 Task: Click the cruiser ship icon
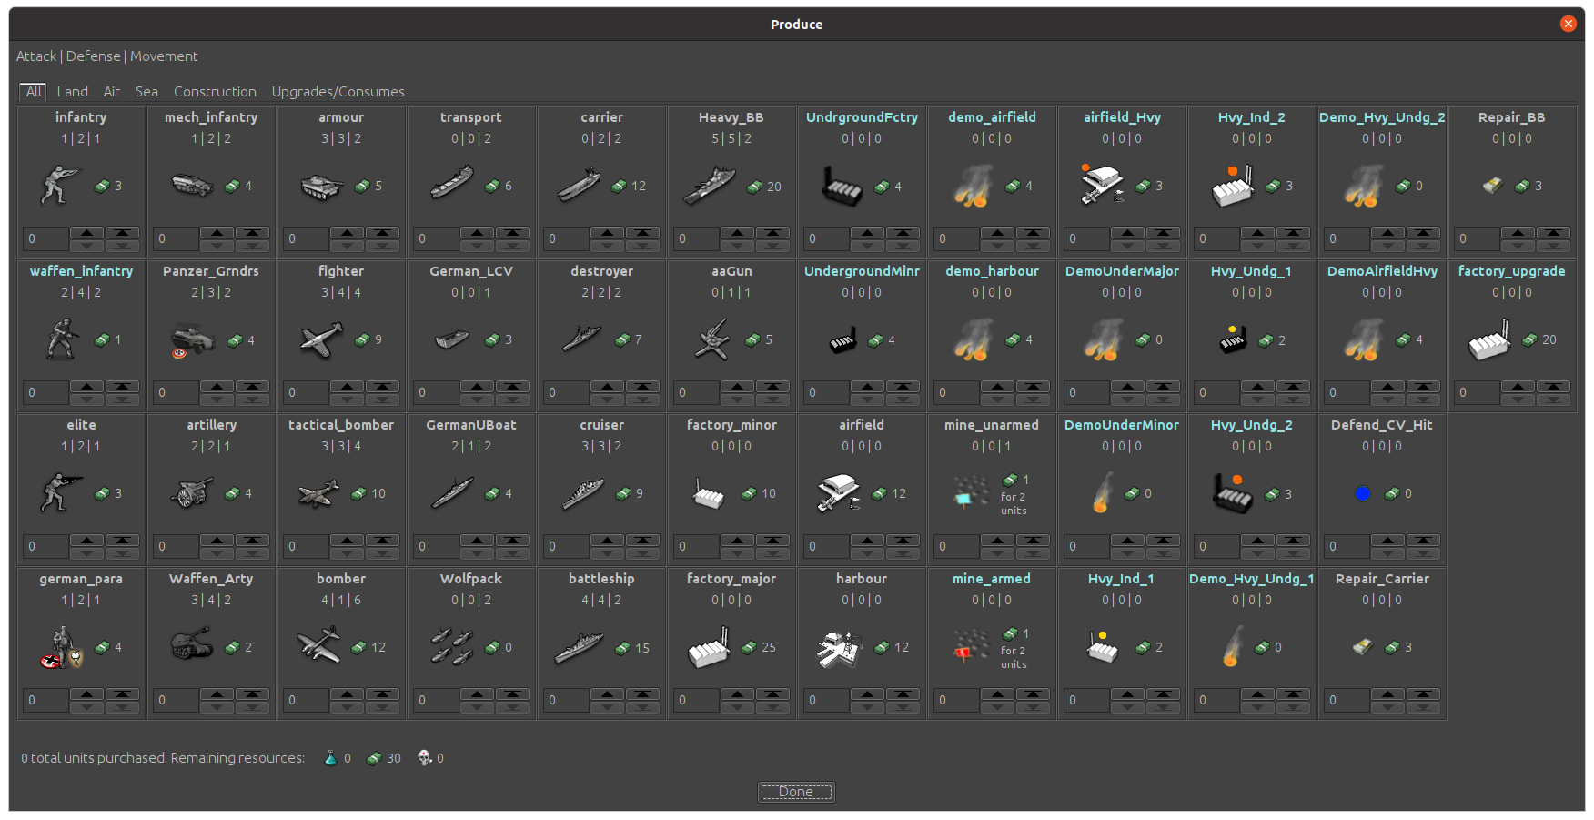(582, 493)
